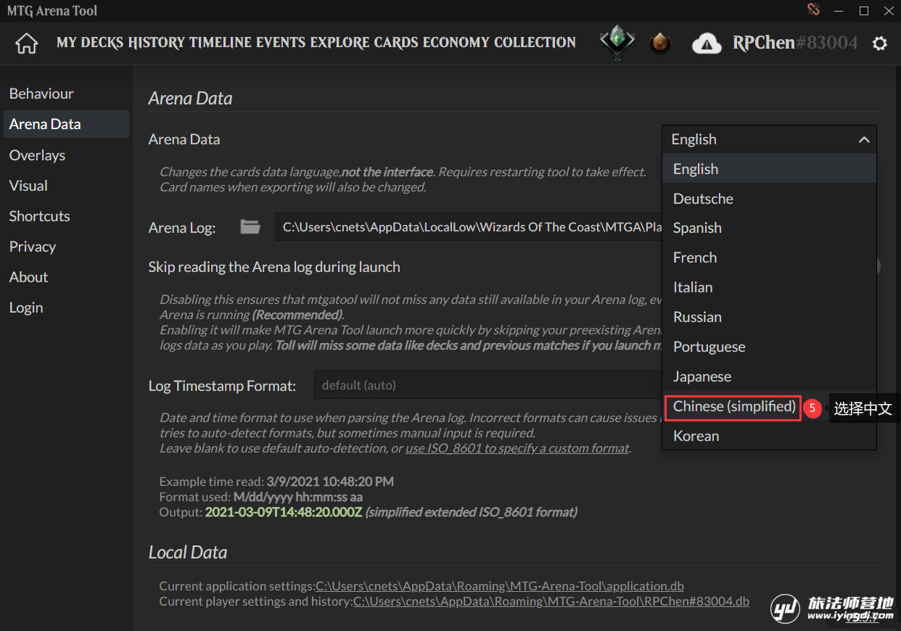The width and height of the screenshot is (901, 631).
Task: Open the green gem rank badge
Action: [x=617, y=43]
